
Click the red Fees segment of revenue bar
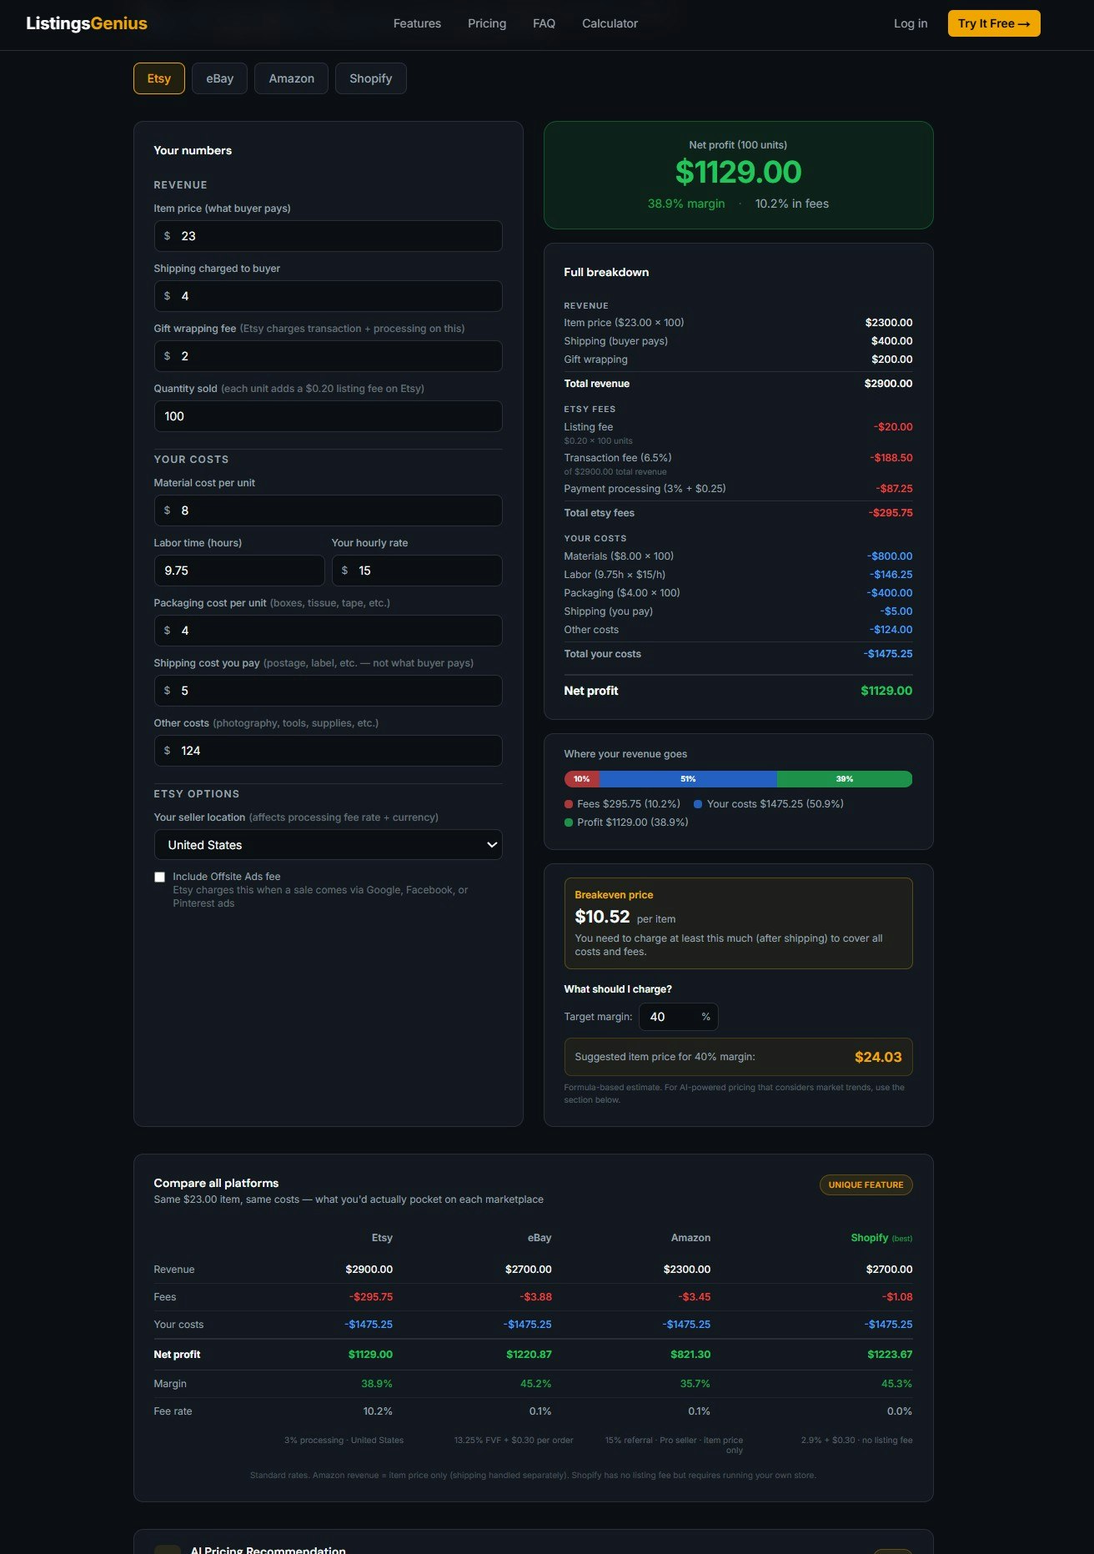pyautogui.click(x=582, y=779)
